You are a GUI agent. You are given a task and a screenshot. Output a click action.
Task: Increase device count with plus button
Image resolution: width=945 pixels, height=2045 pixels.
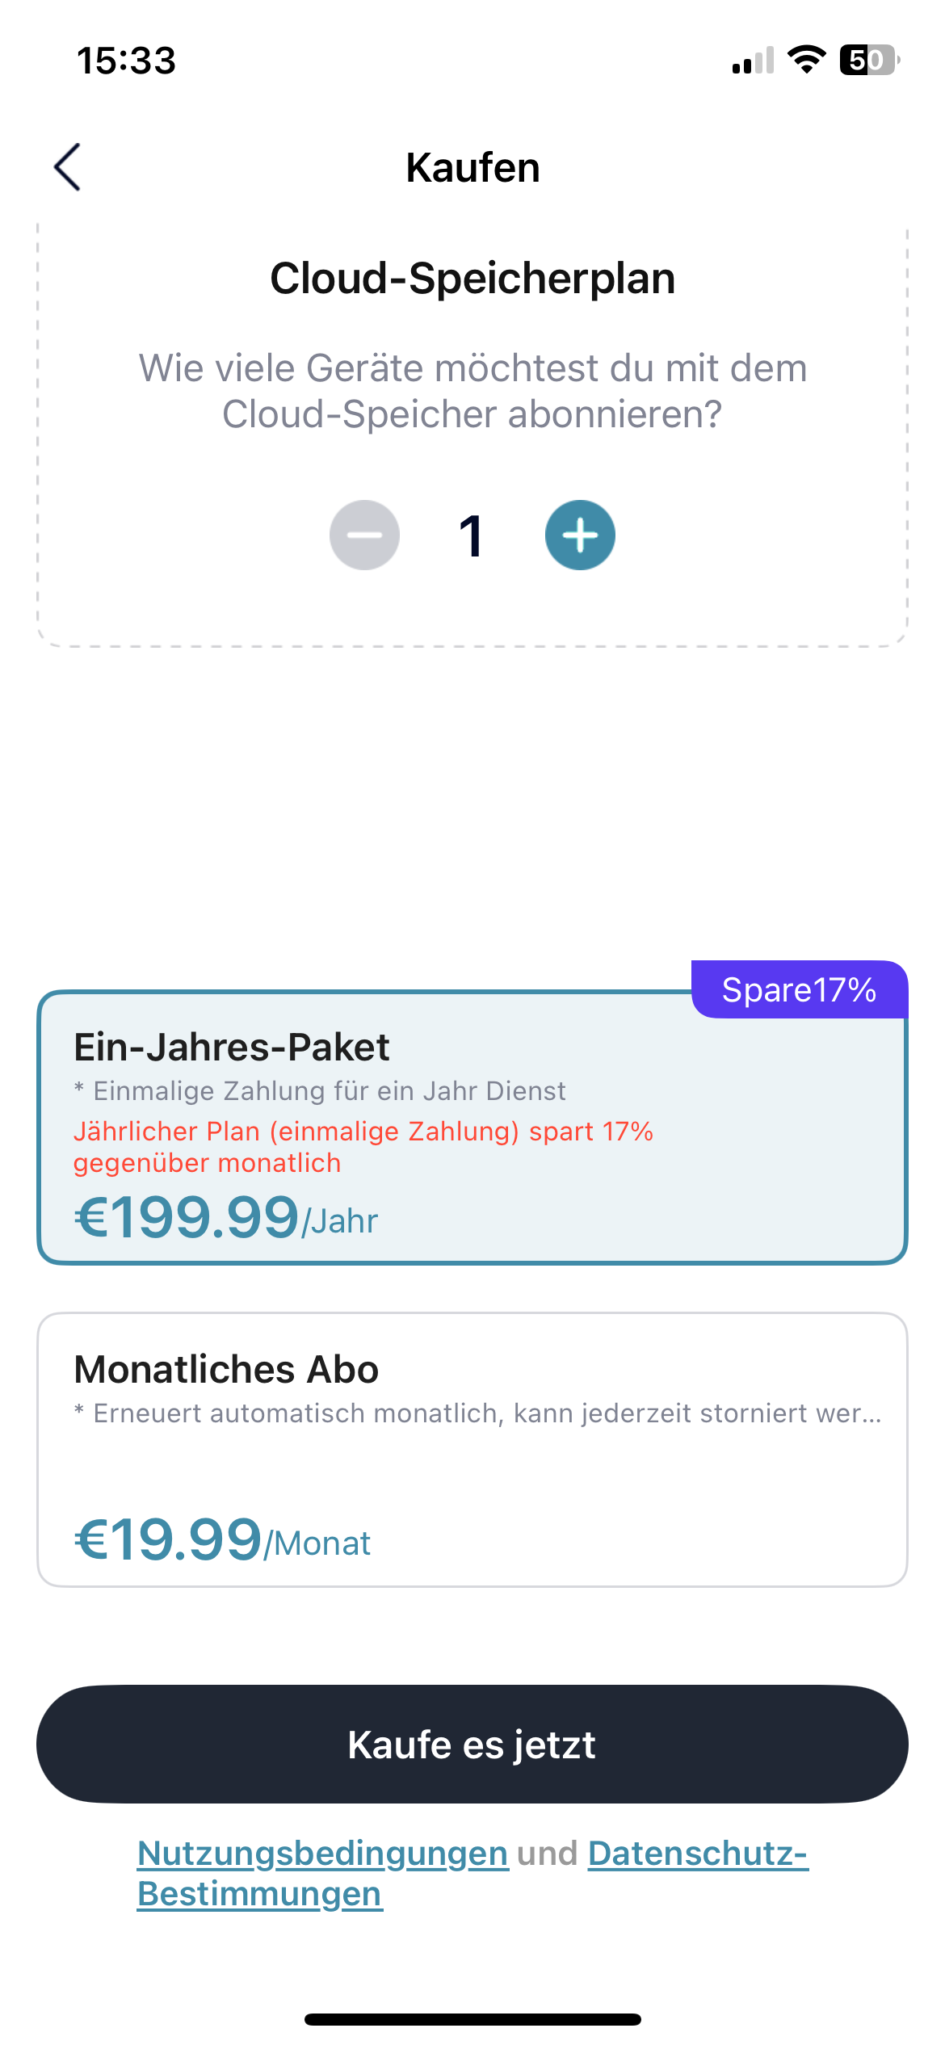click(x=580, y=535)
